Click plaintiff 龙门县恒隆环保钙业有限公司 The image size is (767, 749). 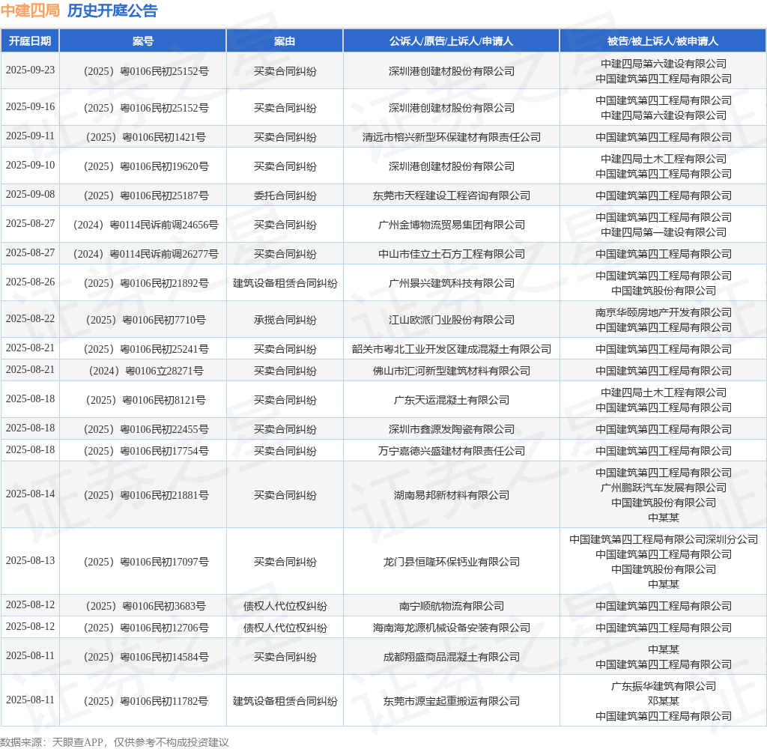coord(451,562)
